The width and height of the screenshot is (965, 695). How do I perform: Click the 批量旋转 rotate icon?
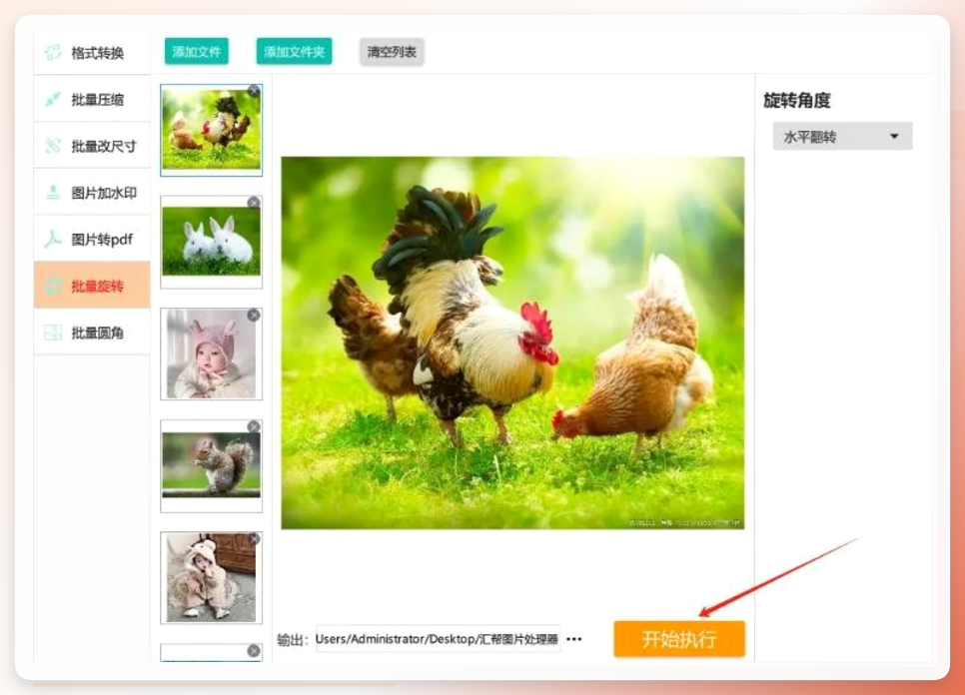(53, 286)
